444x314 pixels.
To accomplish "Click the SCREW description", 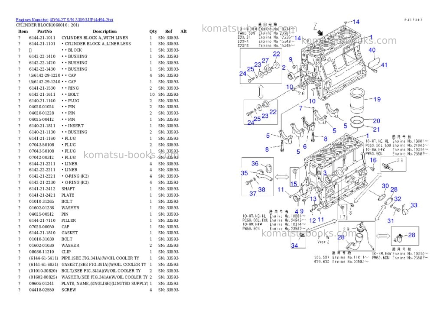I will coord(69,290).
